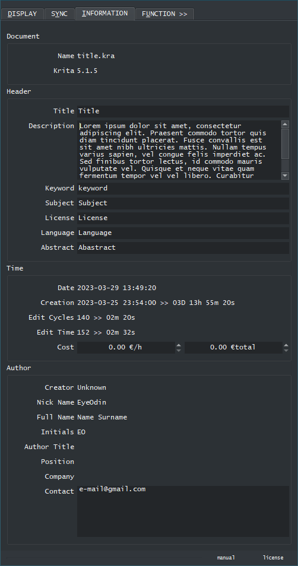Image resolution: width=298 pixels, height=566 pixels.
Task: Click the Description scrollbar down arrow
Action: tap(285, 176)
